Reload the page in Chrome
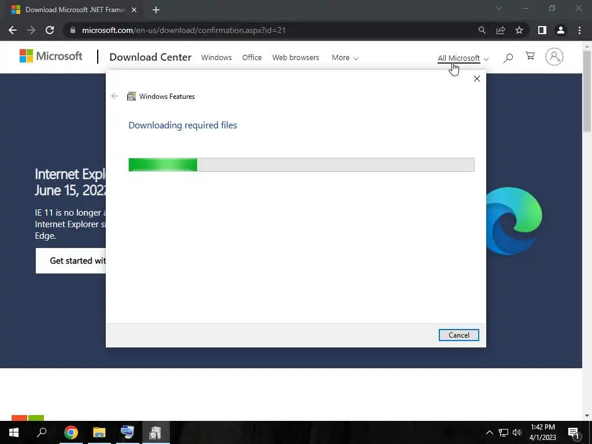592x444 pixels. coord(50,30)
